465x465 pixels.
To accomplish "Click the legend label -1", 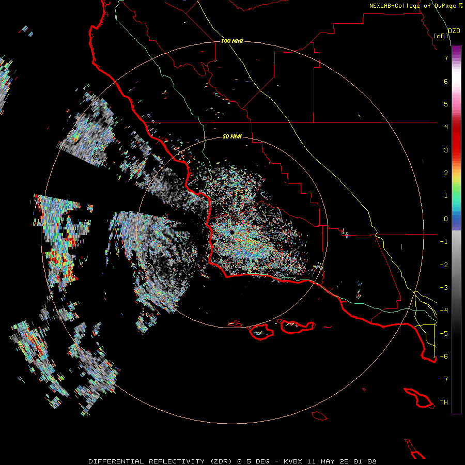I will [444, 242].
